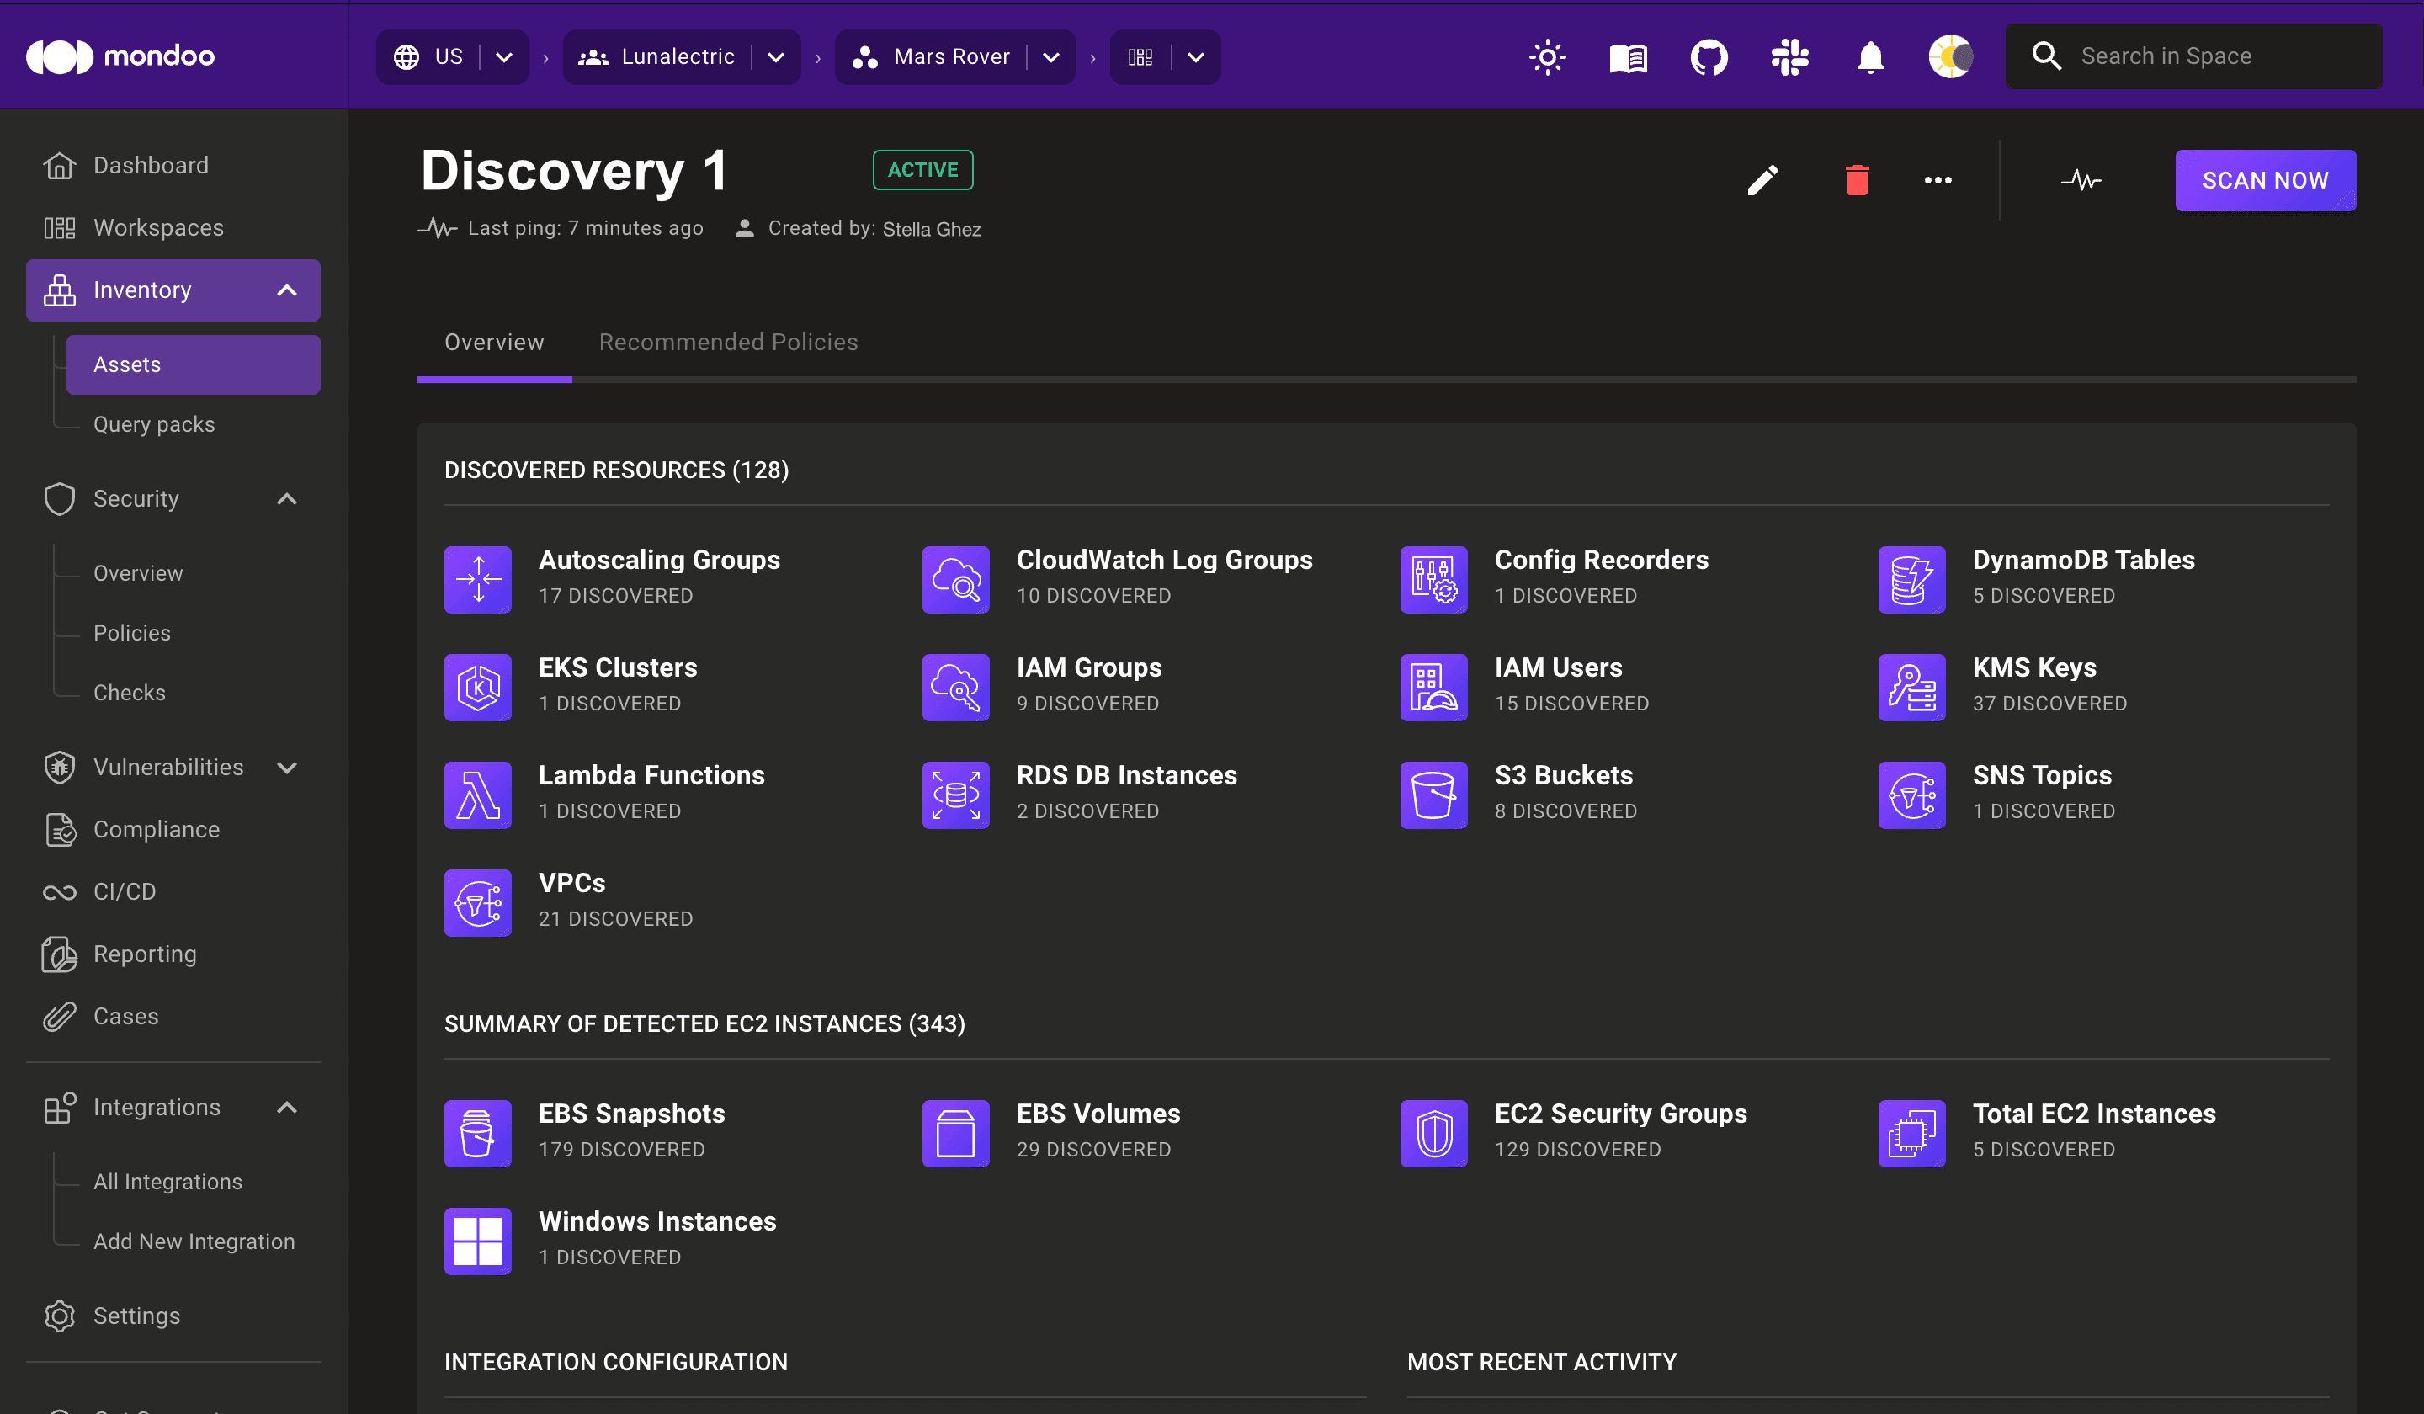
Task: Open the Mars Rover space dropdown
Action: (x=1051, y=56)
